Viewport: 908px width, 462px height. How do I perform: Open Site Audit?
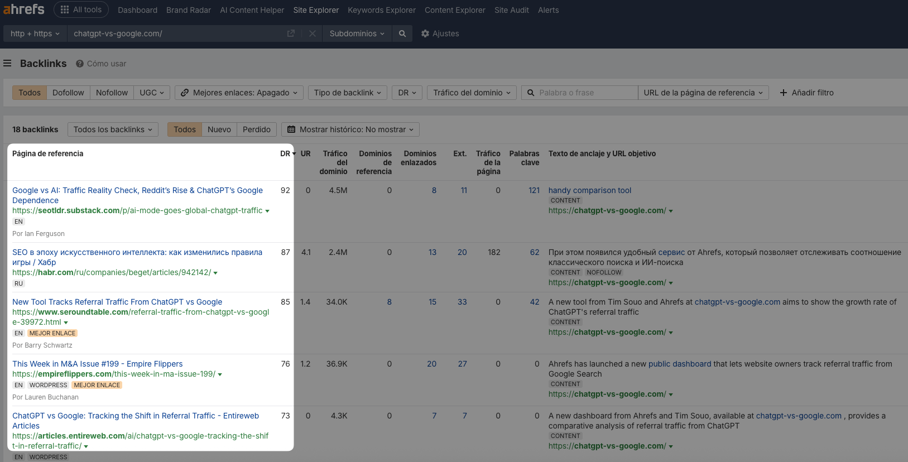[512, 10]
